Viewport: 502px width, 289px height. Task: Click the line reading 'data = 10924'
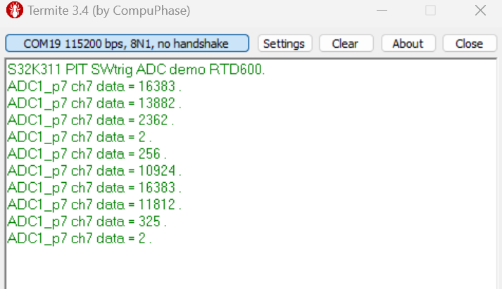click(x=94, y=171)
